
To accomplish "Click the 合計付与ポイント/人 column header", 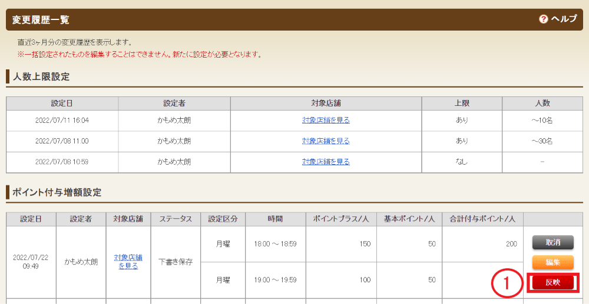I will coord(482,219).
